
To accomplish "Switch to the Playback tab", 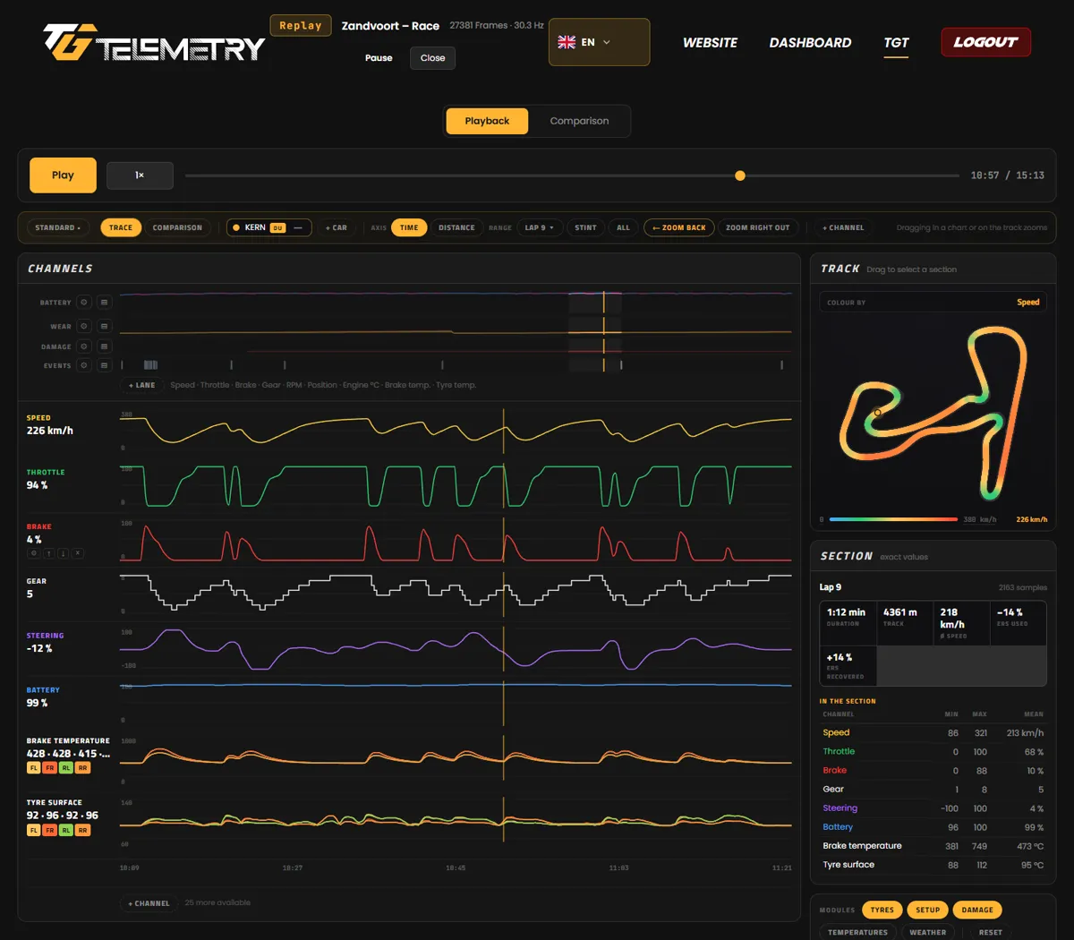I will click(487, 121).
